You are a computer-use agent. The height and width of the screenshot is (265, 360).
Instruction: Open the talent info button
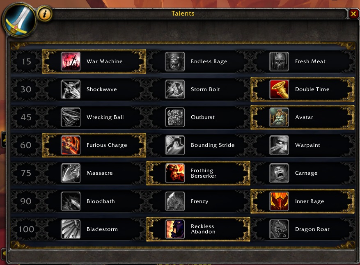click(45, 14)
